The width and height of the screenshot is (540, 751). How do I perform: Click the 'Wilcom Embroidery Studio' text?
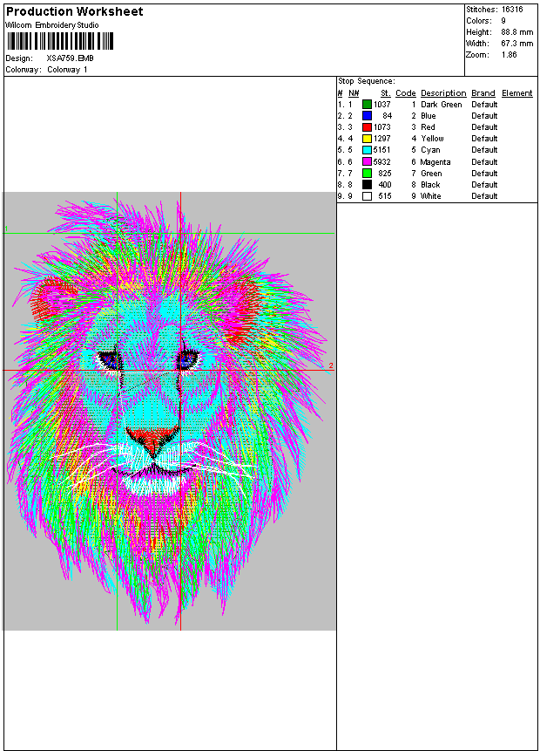tap(52, 25)
